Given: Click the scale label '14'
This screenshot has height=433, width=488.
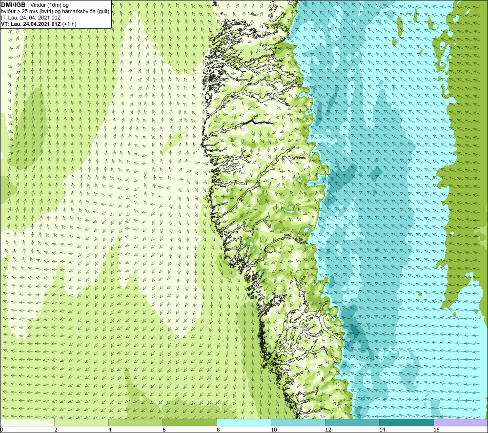Looking at the screenshot, I should [x=382, y=430].
